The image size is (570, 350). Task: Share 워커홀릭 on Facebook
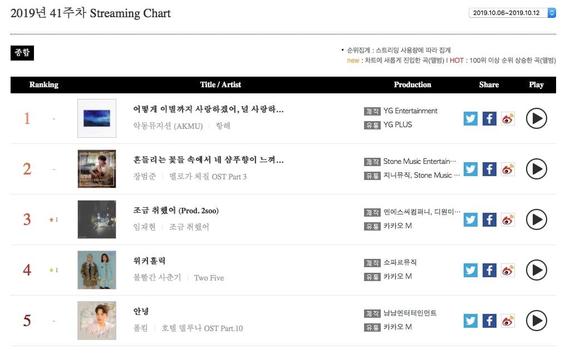click(489, 270)
